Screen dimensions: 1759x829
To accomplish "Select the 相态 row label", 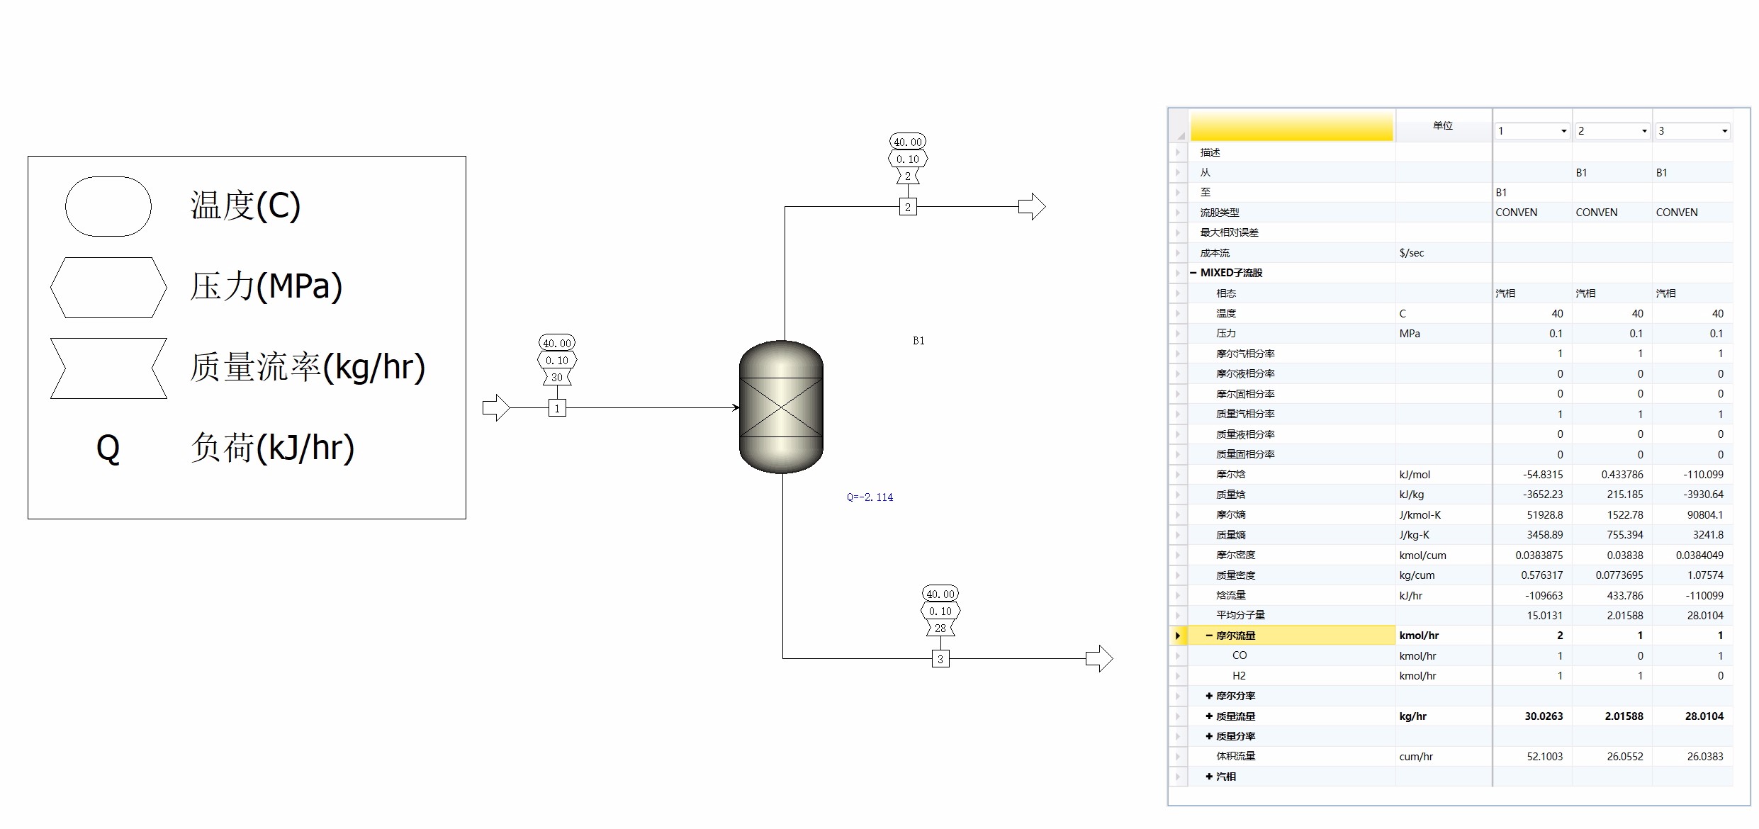I will point(1226,293).
